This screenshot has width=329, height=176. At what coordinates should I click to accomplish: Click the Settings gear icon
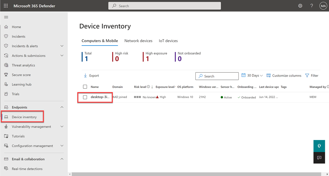click(x=300, y=6)
